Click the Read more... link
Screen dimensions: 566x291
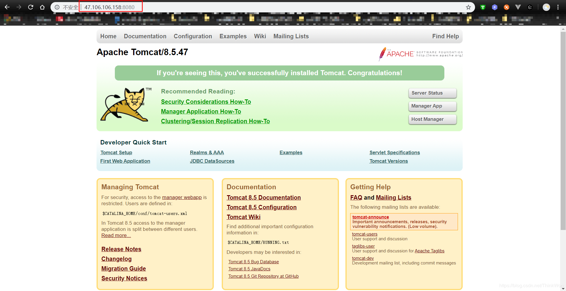[116, 235]
